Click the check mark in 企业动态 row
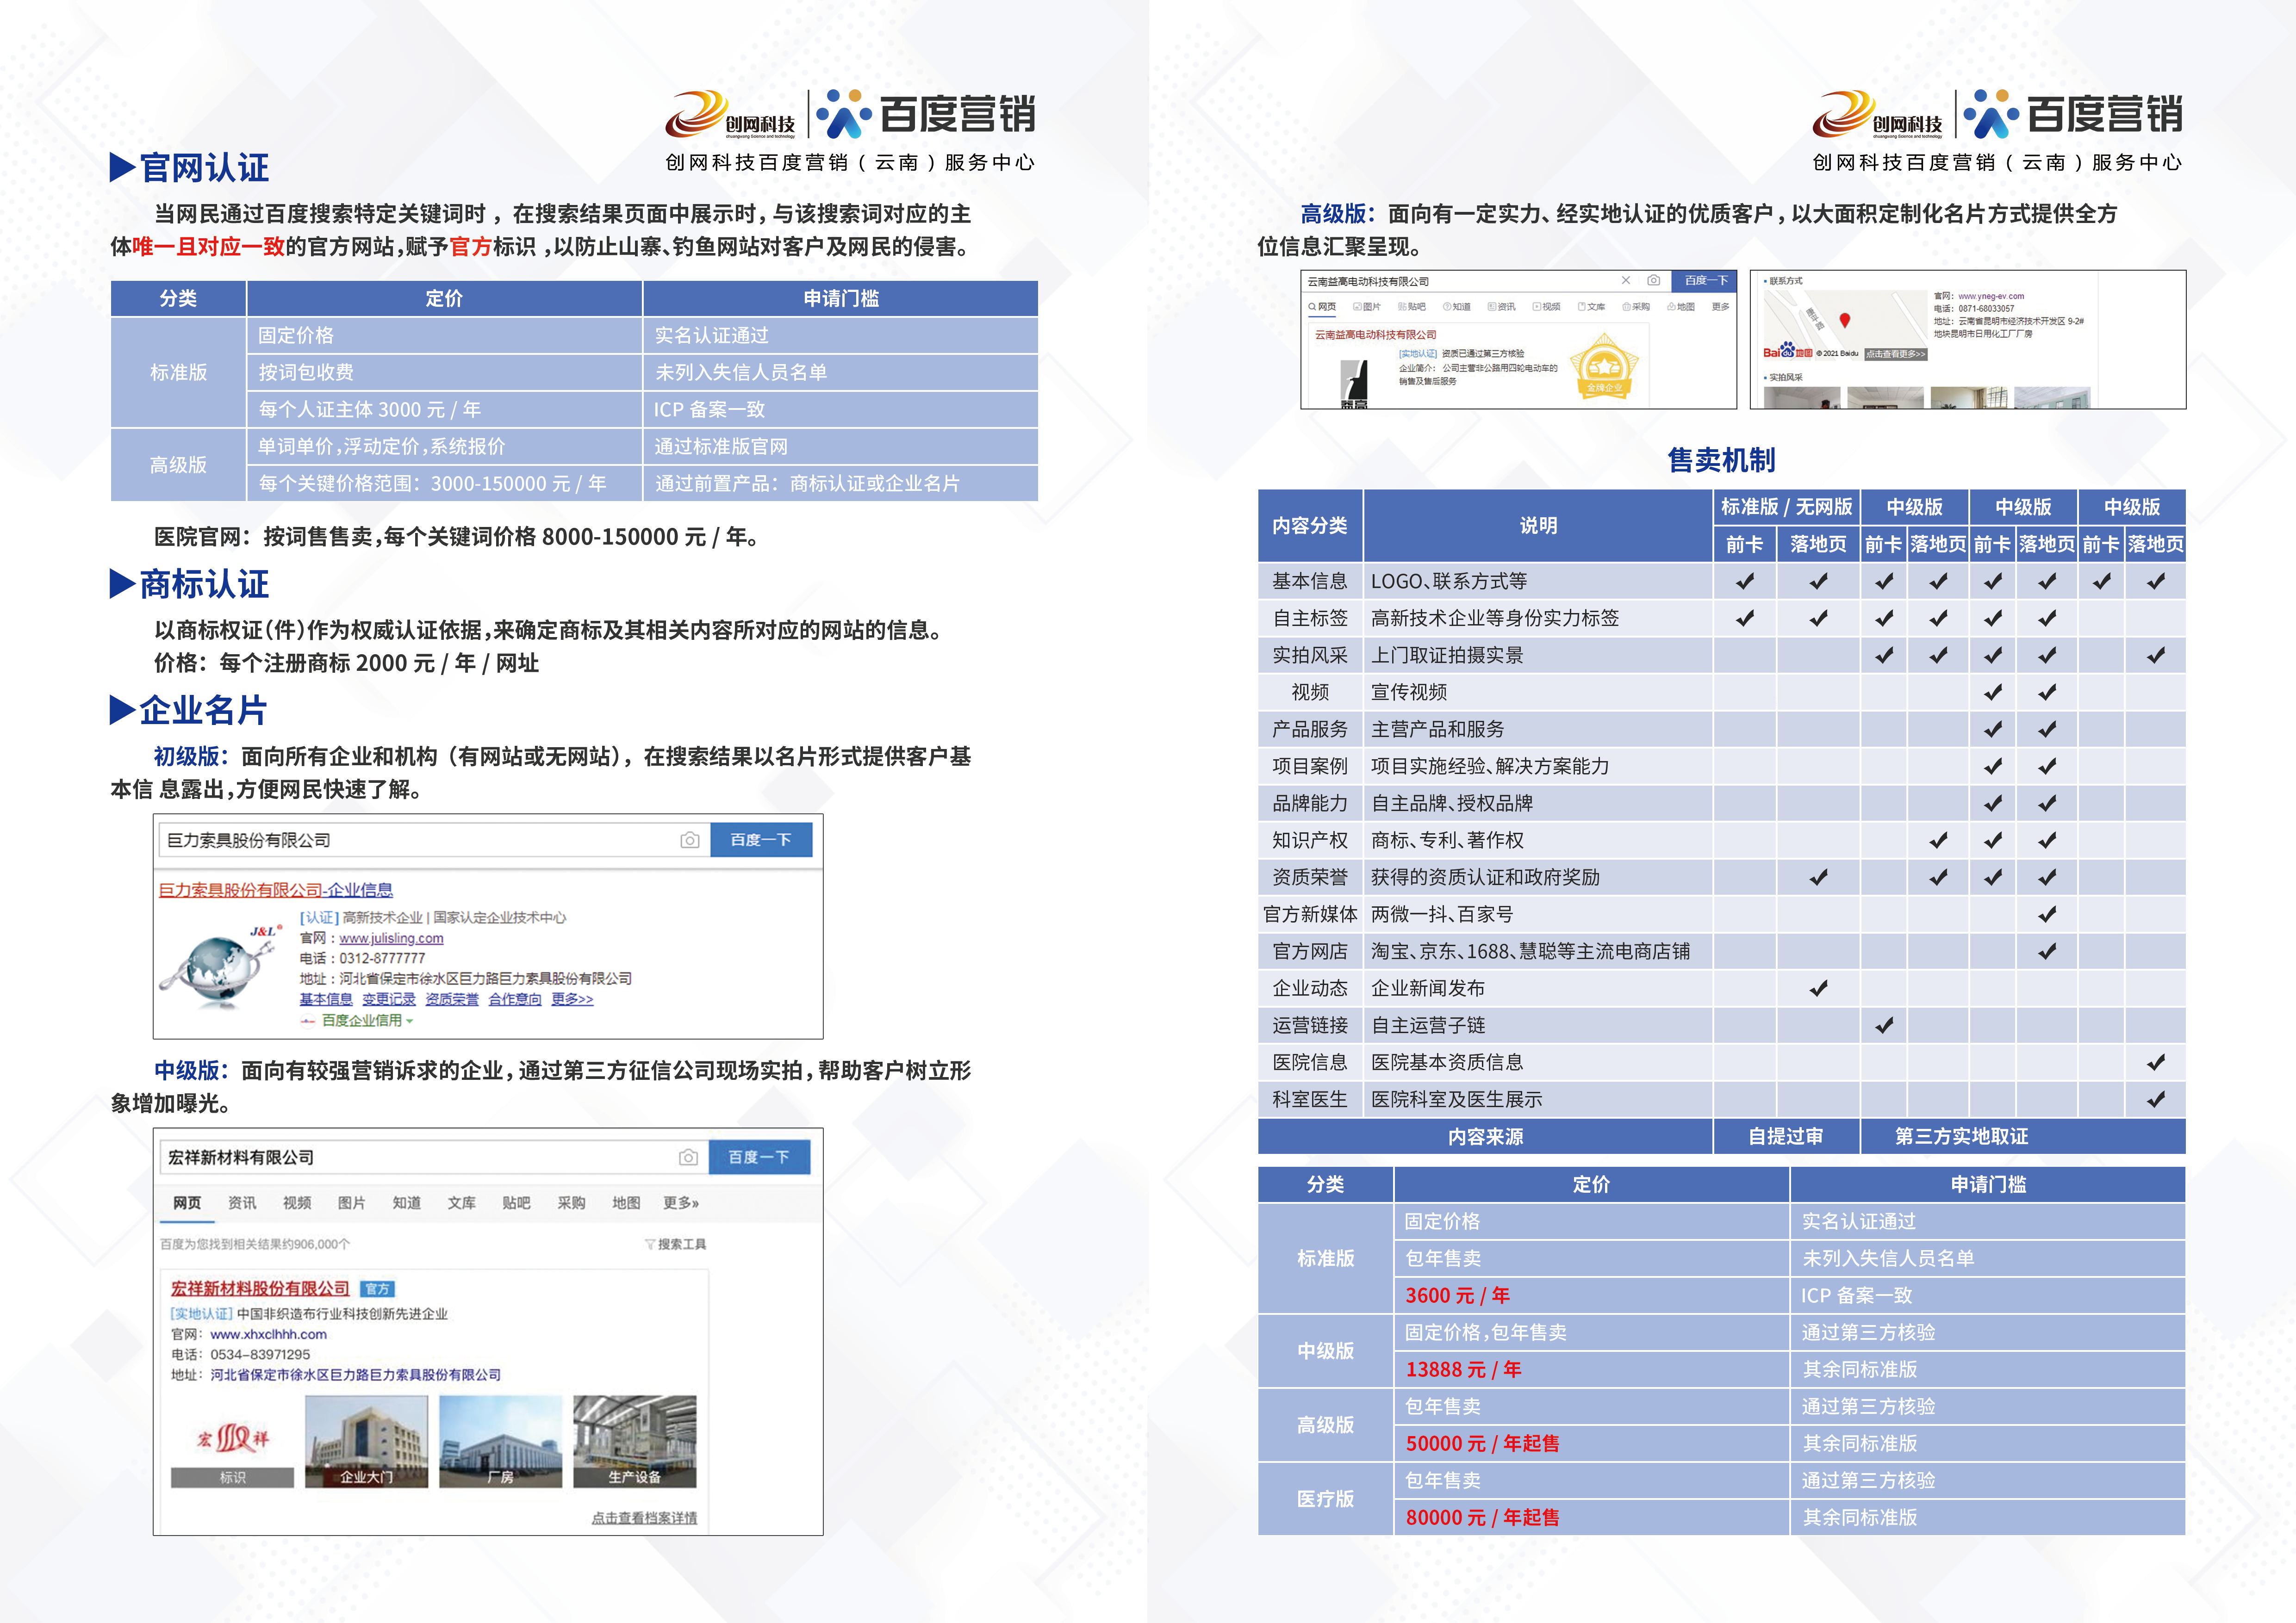Viewport: 2296px width, 1623px height. (1819, 988)
